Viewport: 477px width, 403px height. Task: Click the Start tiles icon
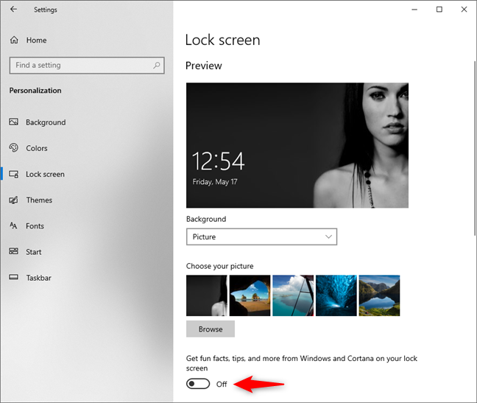14,251
